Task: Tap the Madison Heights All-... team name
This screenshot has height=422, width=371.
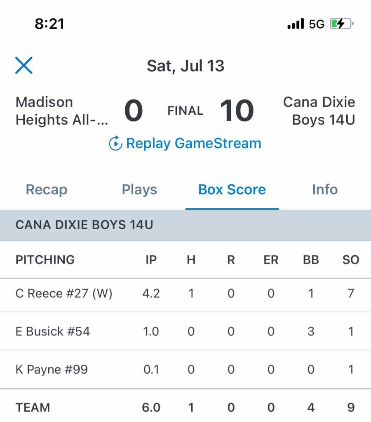Action: tap(62, 111)
